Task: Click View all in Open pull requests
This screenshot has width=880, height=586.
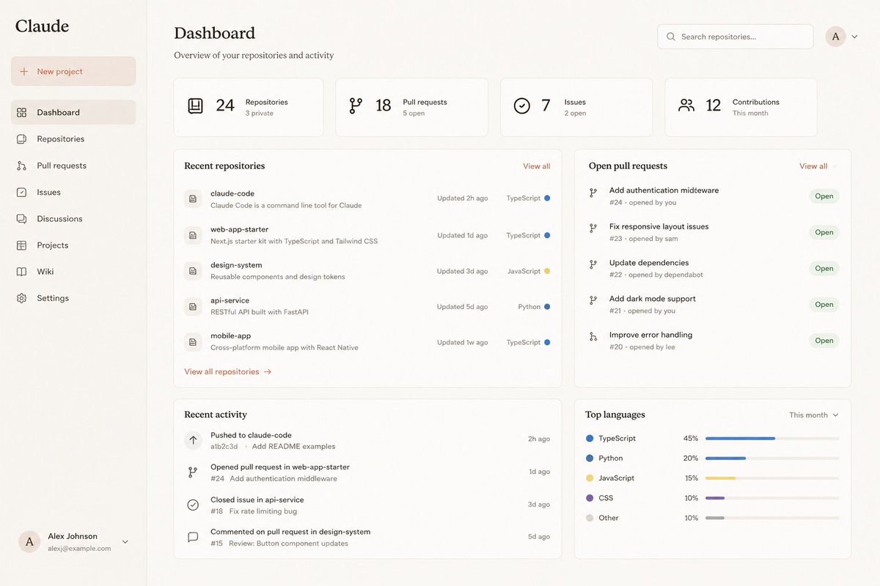Action: coord(813,166)
